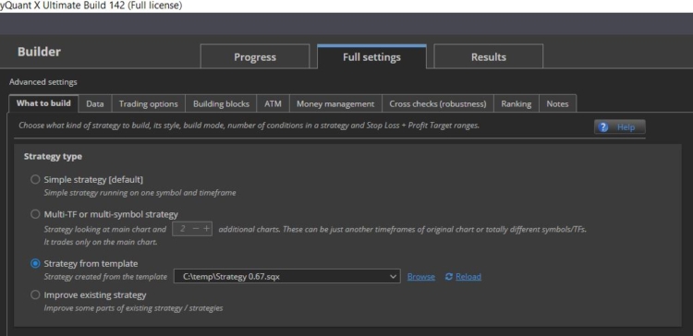Click the Strategy type heading
Image resolution: width=693 pixels, height=336 pixels.
click(x=53, y=157)
